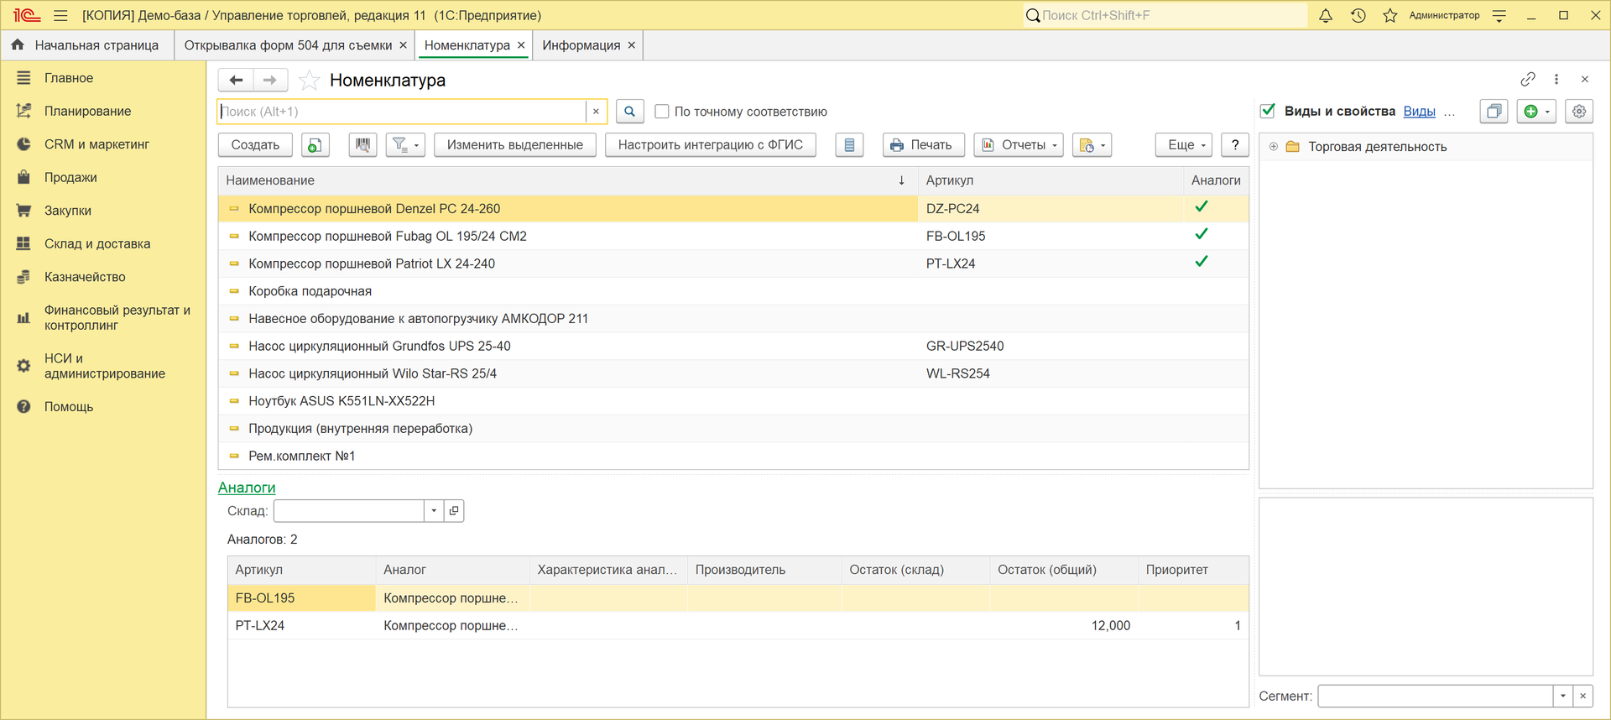Open the filter dropdown button
This screenshot has width=1611, height=720.
[405, 145]
